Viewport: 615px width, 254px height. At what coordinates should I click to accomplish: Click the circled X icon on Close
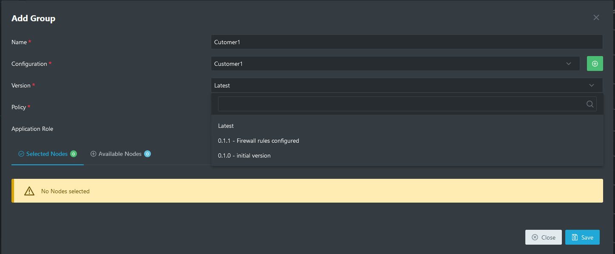[x=535, y=237]
